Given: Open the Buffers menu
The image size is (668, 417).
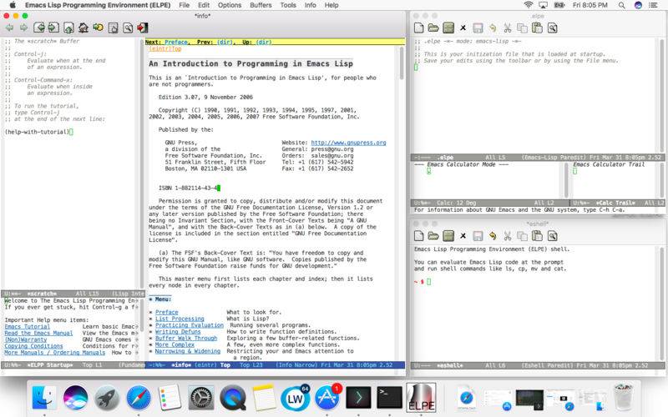Looking at the screenshot, I should [x=261, y=5].
